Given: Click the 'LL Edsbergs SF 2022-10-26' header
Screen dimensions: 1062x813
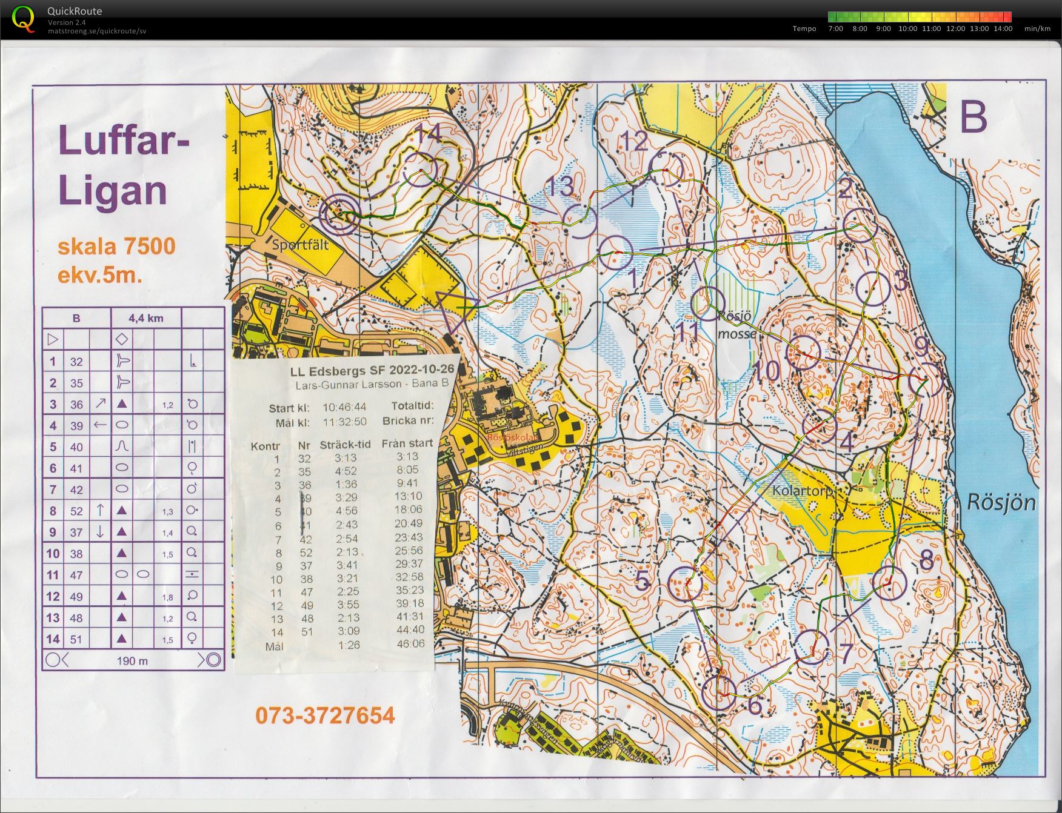Looking at the screenshot, I should pos(372,371).
